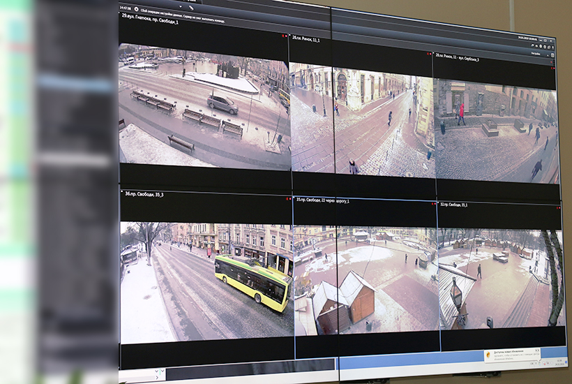572x384 pixels.
Task: Click red indicator on the 35.пр. Свободи, 22 tile
Action: (431, 203)
